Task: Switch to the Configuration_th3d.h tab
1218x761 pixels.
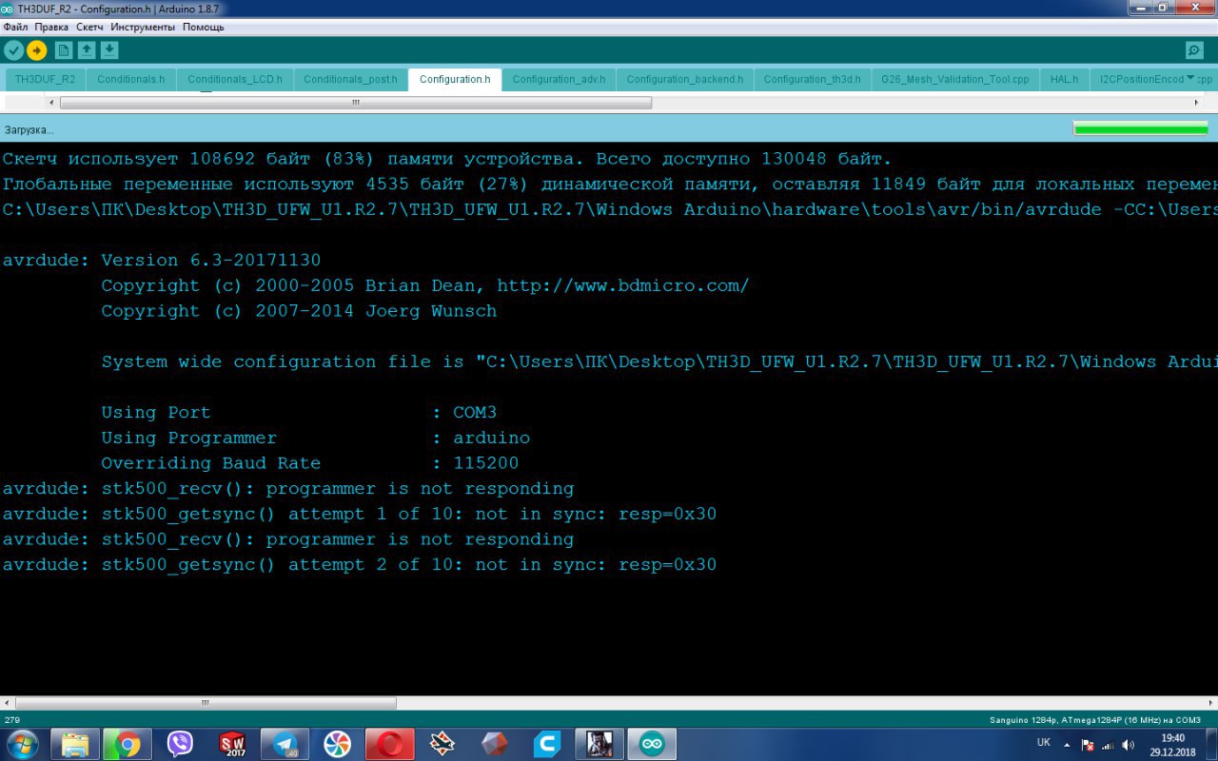Action: 812,80
